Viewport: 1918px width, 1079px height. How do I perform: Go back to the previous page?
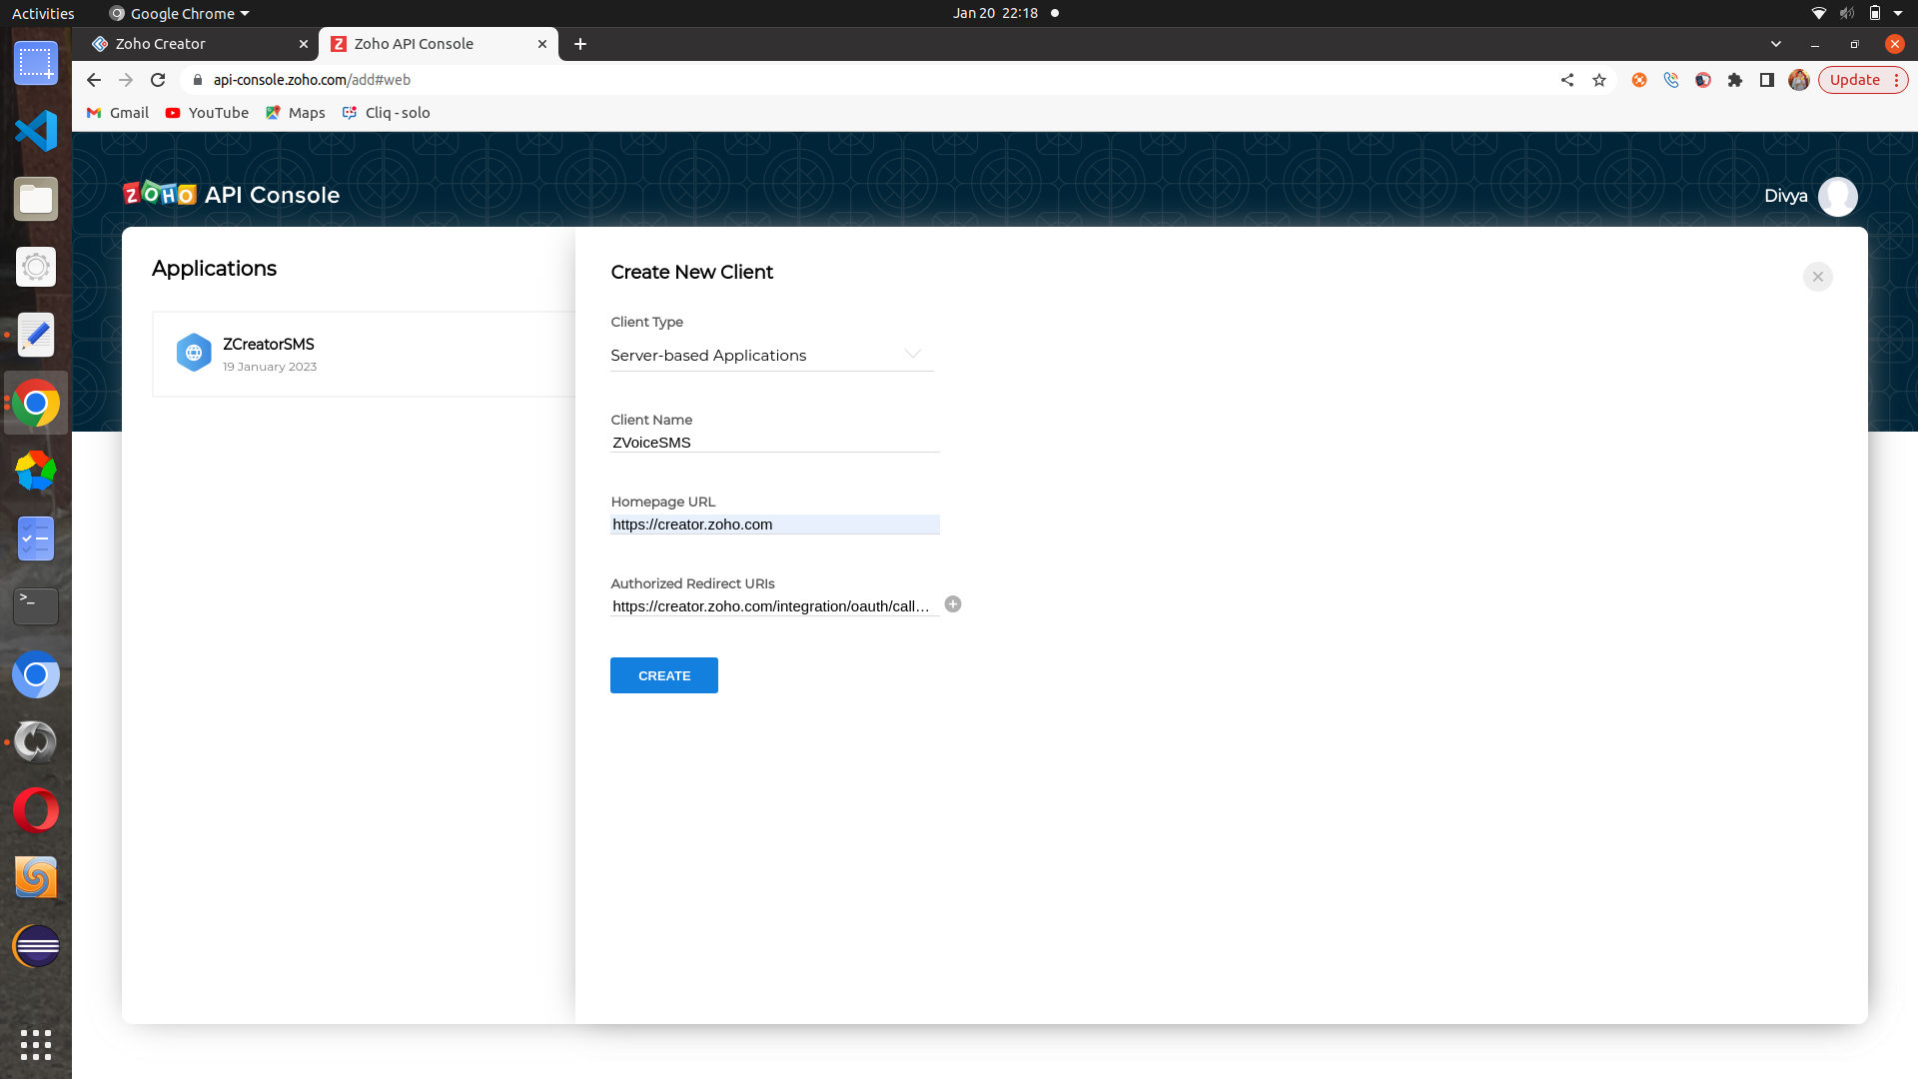(x=94, y=80)
